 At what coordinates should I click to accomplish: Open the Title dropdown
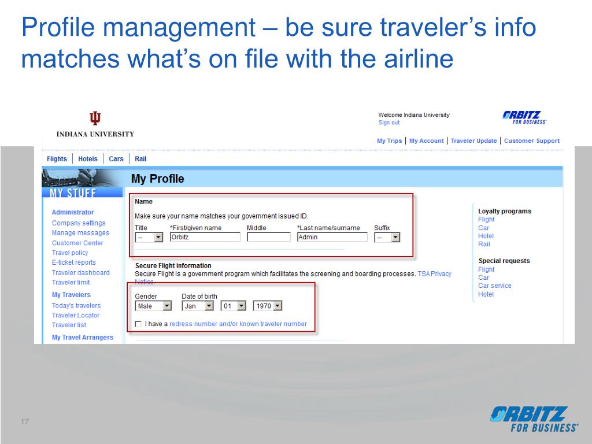(149, 238)
